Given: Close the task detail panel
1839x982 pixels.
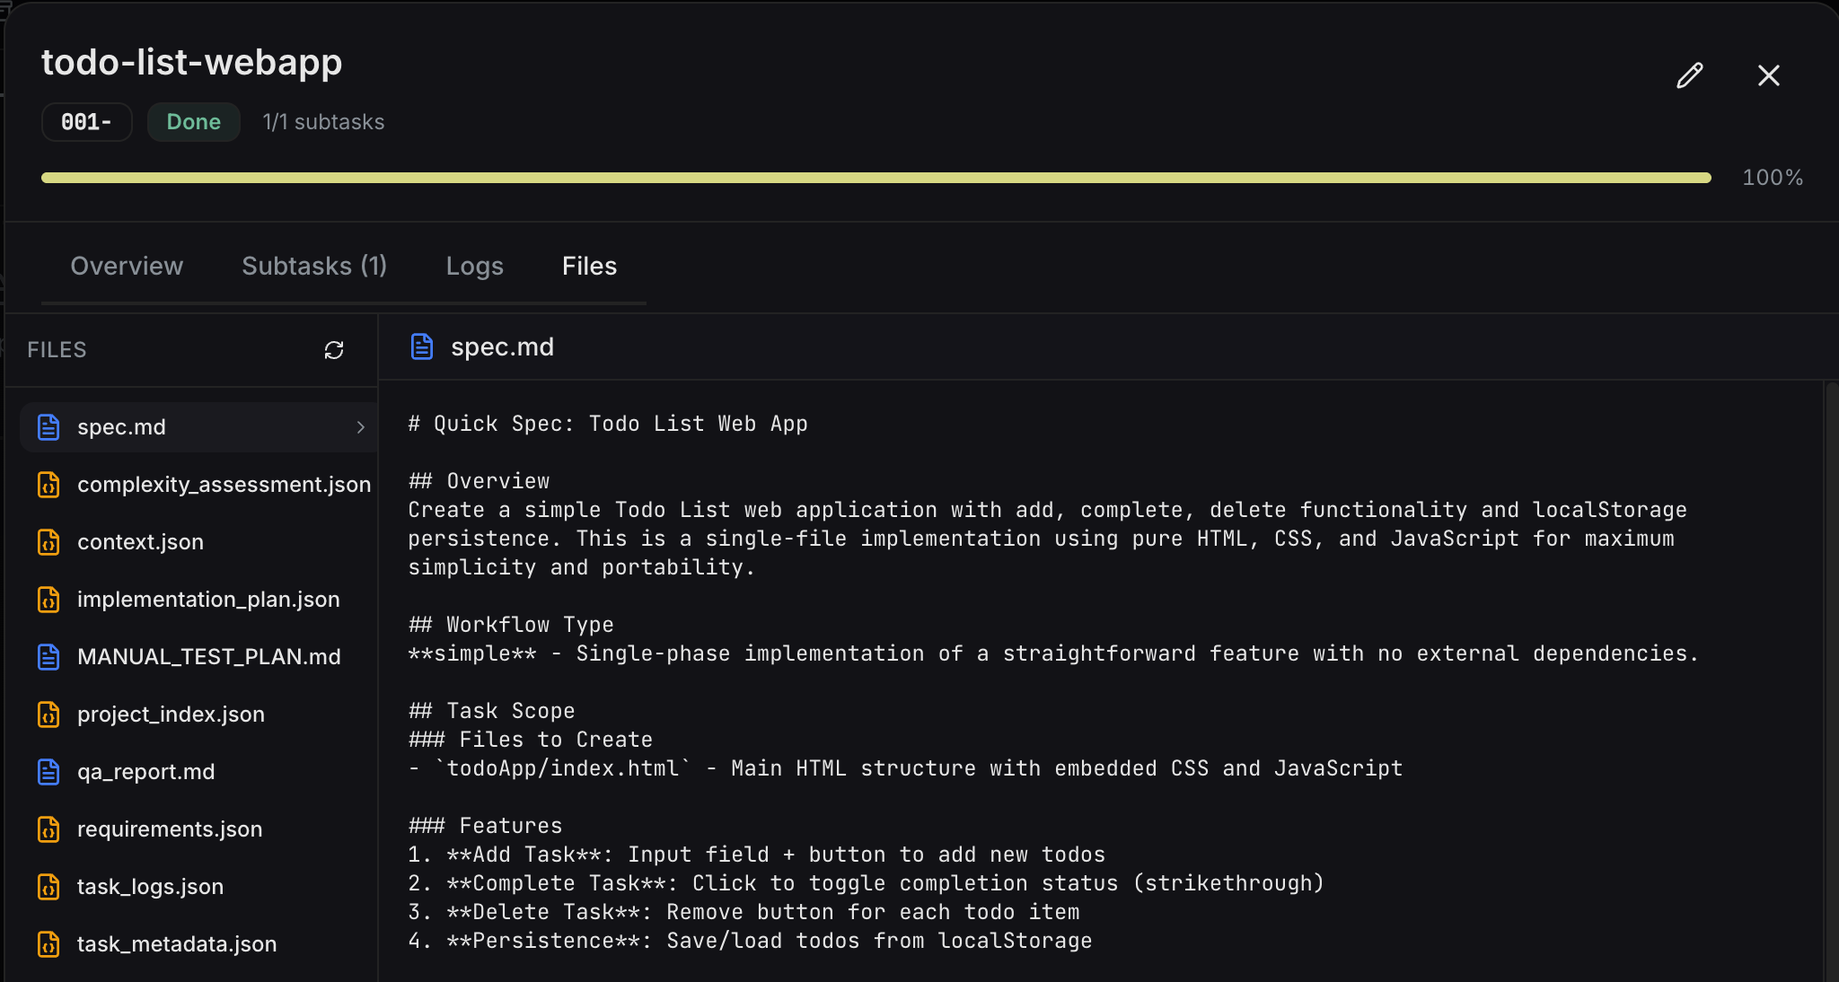Looking at the screenshot, I should [1768, 75].
